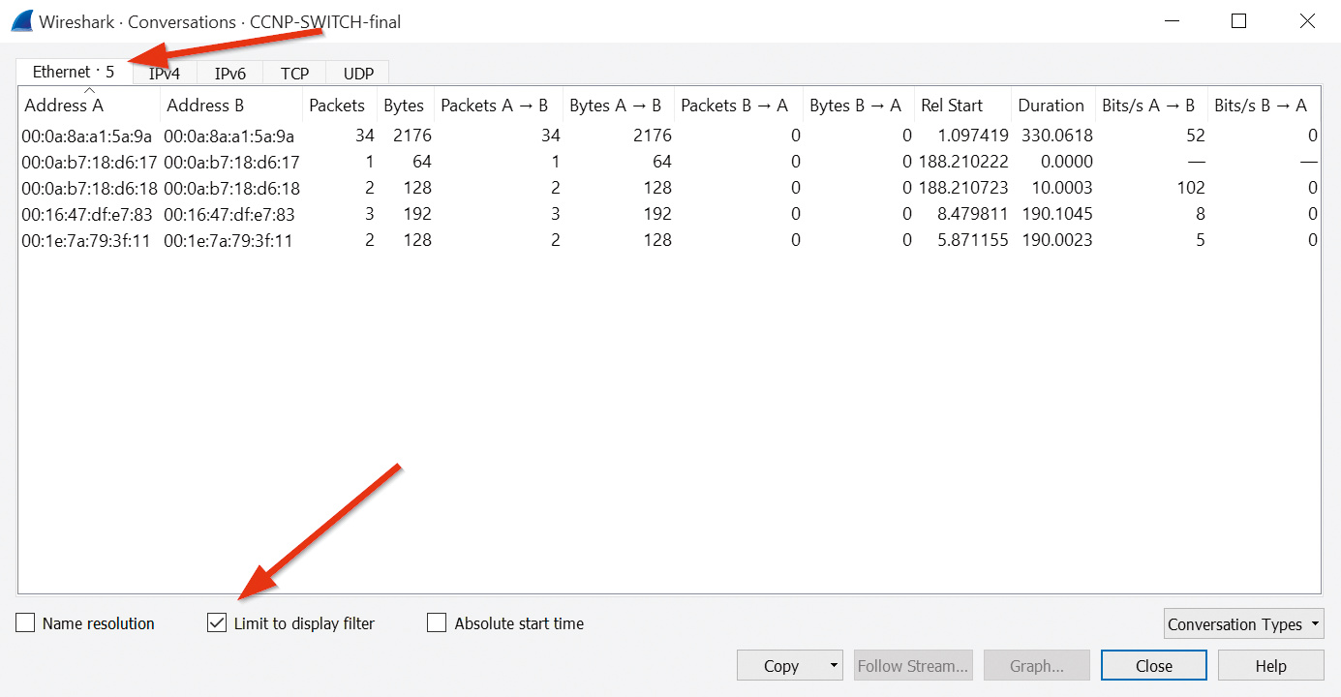The width and height of the screenshot is (1341, 697).
Task: Uncheck Limit to display filter
Action: (217, 623)
